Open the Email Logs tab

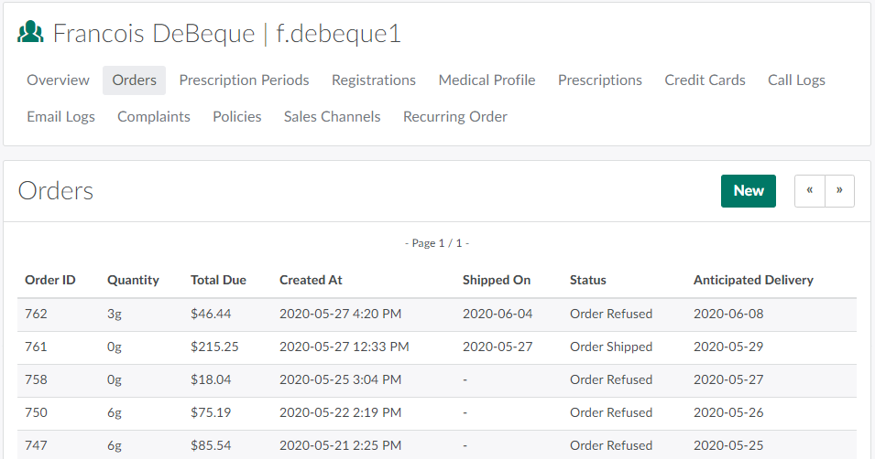(60, 117)
